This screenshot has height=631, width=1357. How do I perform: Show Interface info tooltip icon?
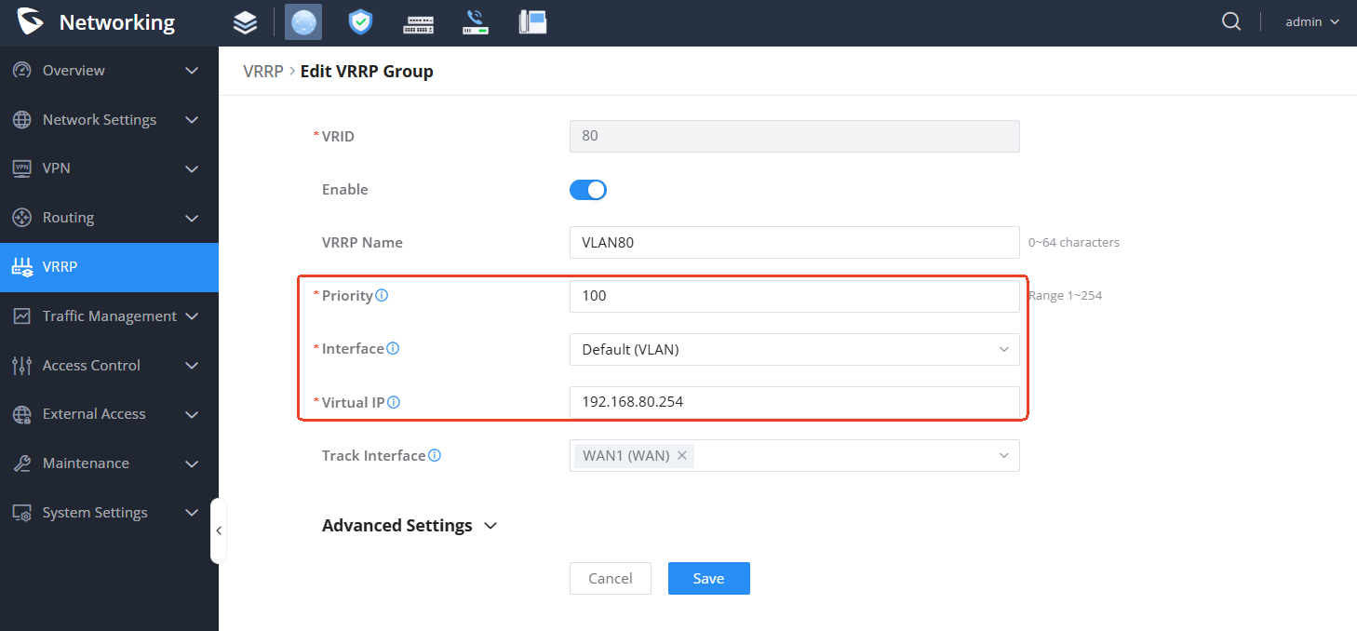pyautogui.click(x=393, y=348)
